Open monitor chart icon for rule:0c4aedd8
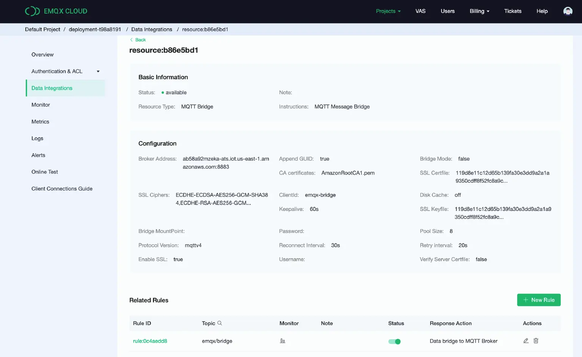The width and height of the screenshot is (582, 357). tap(283, 341)
